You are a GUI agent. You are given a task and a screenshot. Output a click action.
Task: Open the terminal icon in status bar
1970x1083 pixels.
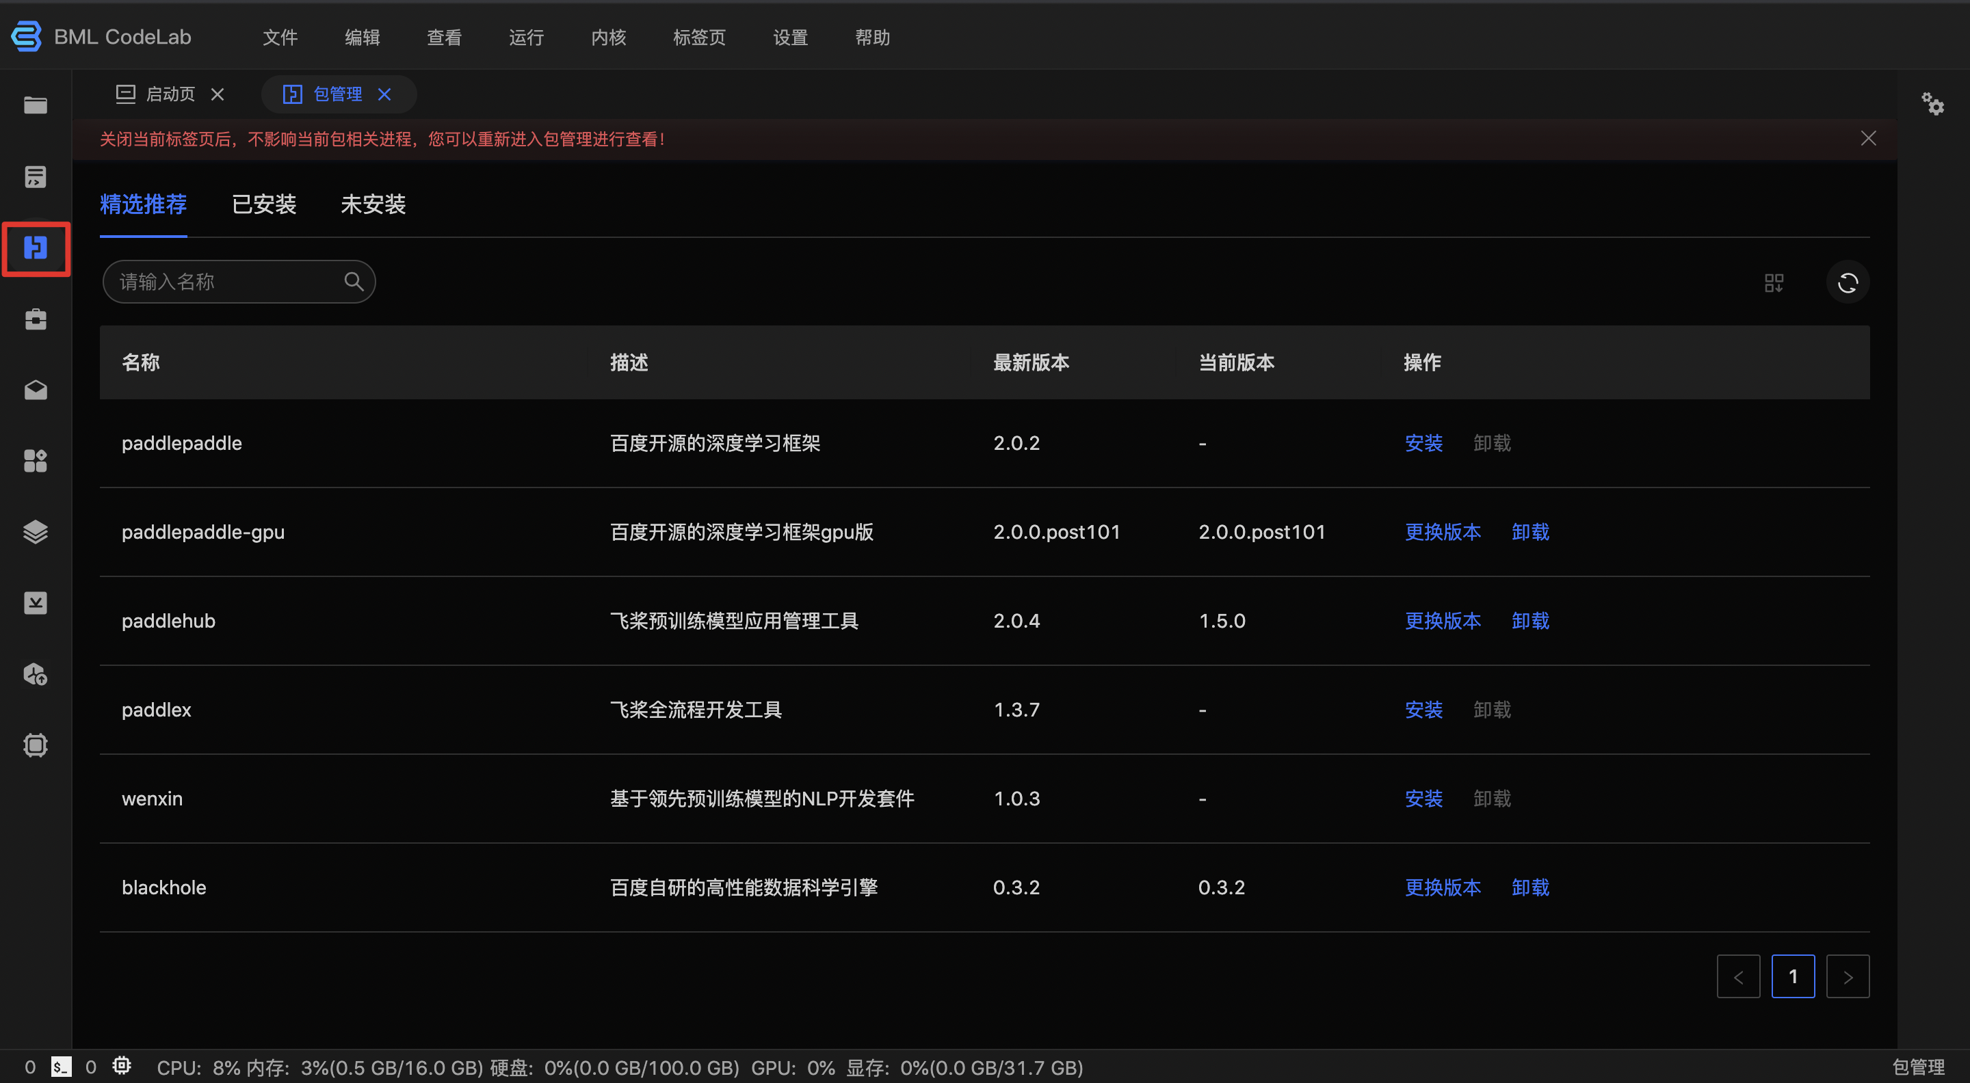(61, 1067)
